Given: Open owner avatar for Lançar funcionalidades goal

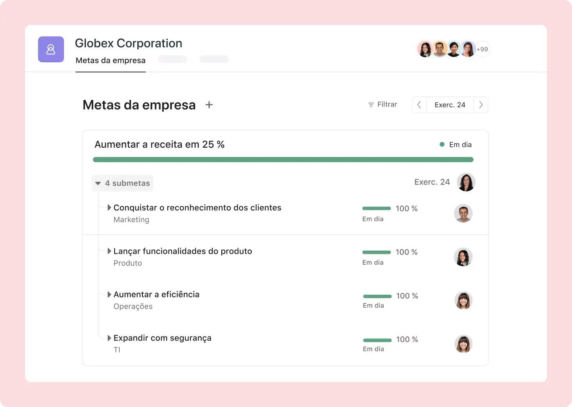Looking at the screenshot, I should [x=463, y=257].
